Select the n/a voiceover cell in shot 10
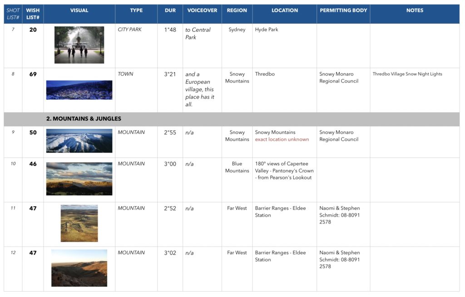The image size is (465, 297). [202, 180]
